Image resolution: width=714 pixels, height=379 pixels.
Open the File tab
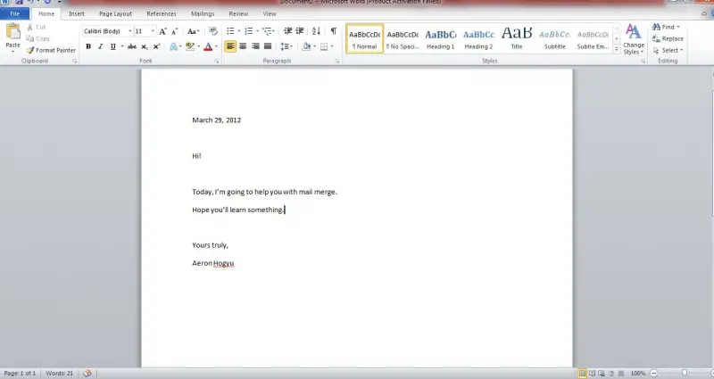[15, 13]
